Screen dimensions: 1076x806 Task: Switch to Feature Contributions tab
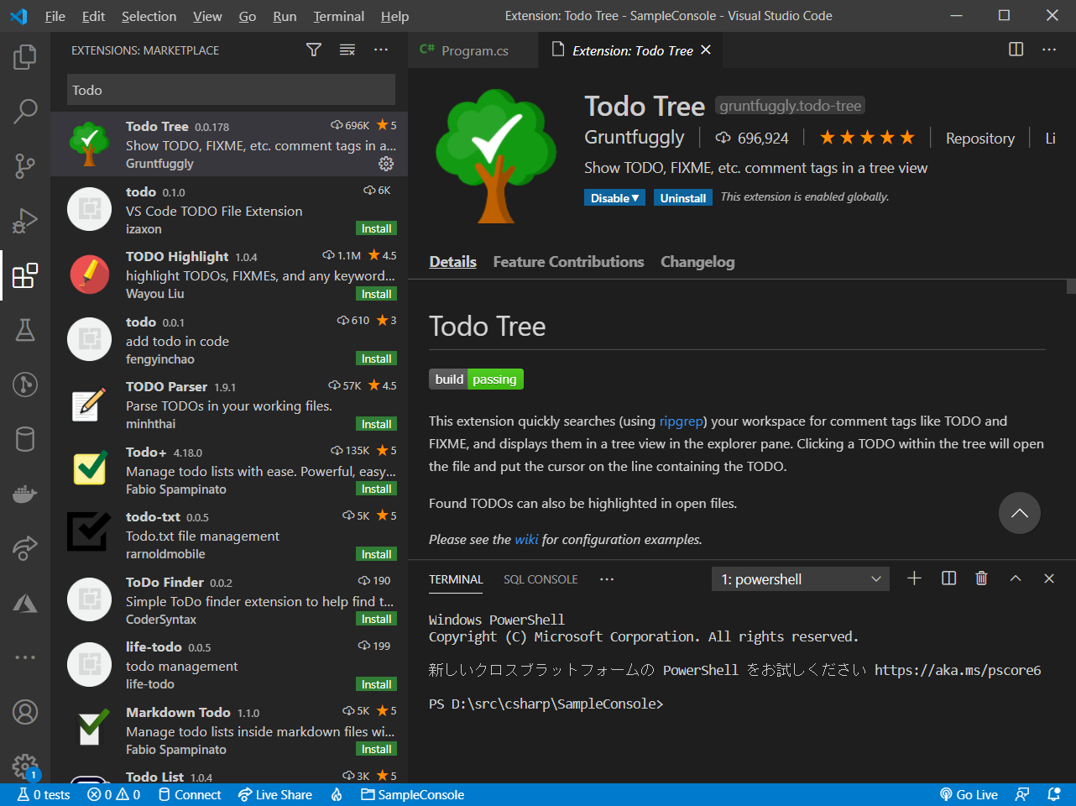click(568, 262)
